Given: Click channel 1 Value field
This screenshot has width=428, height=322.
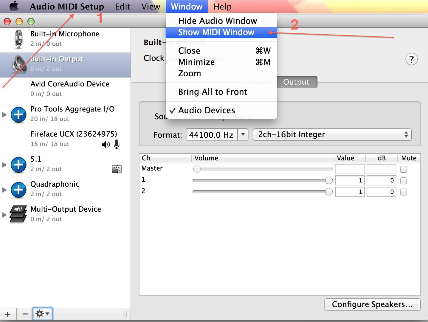Looking at the screenshot, I should [350, 180].
